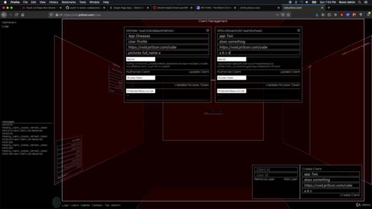Viewport: 372px width, 209px height.
Task: Click the delete icon on App Oneaaaa card
Action: pyautogui.click(x=208, y=30)
